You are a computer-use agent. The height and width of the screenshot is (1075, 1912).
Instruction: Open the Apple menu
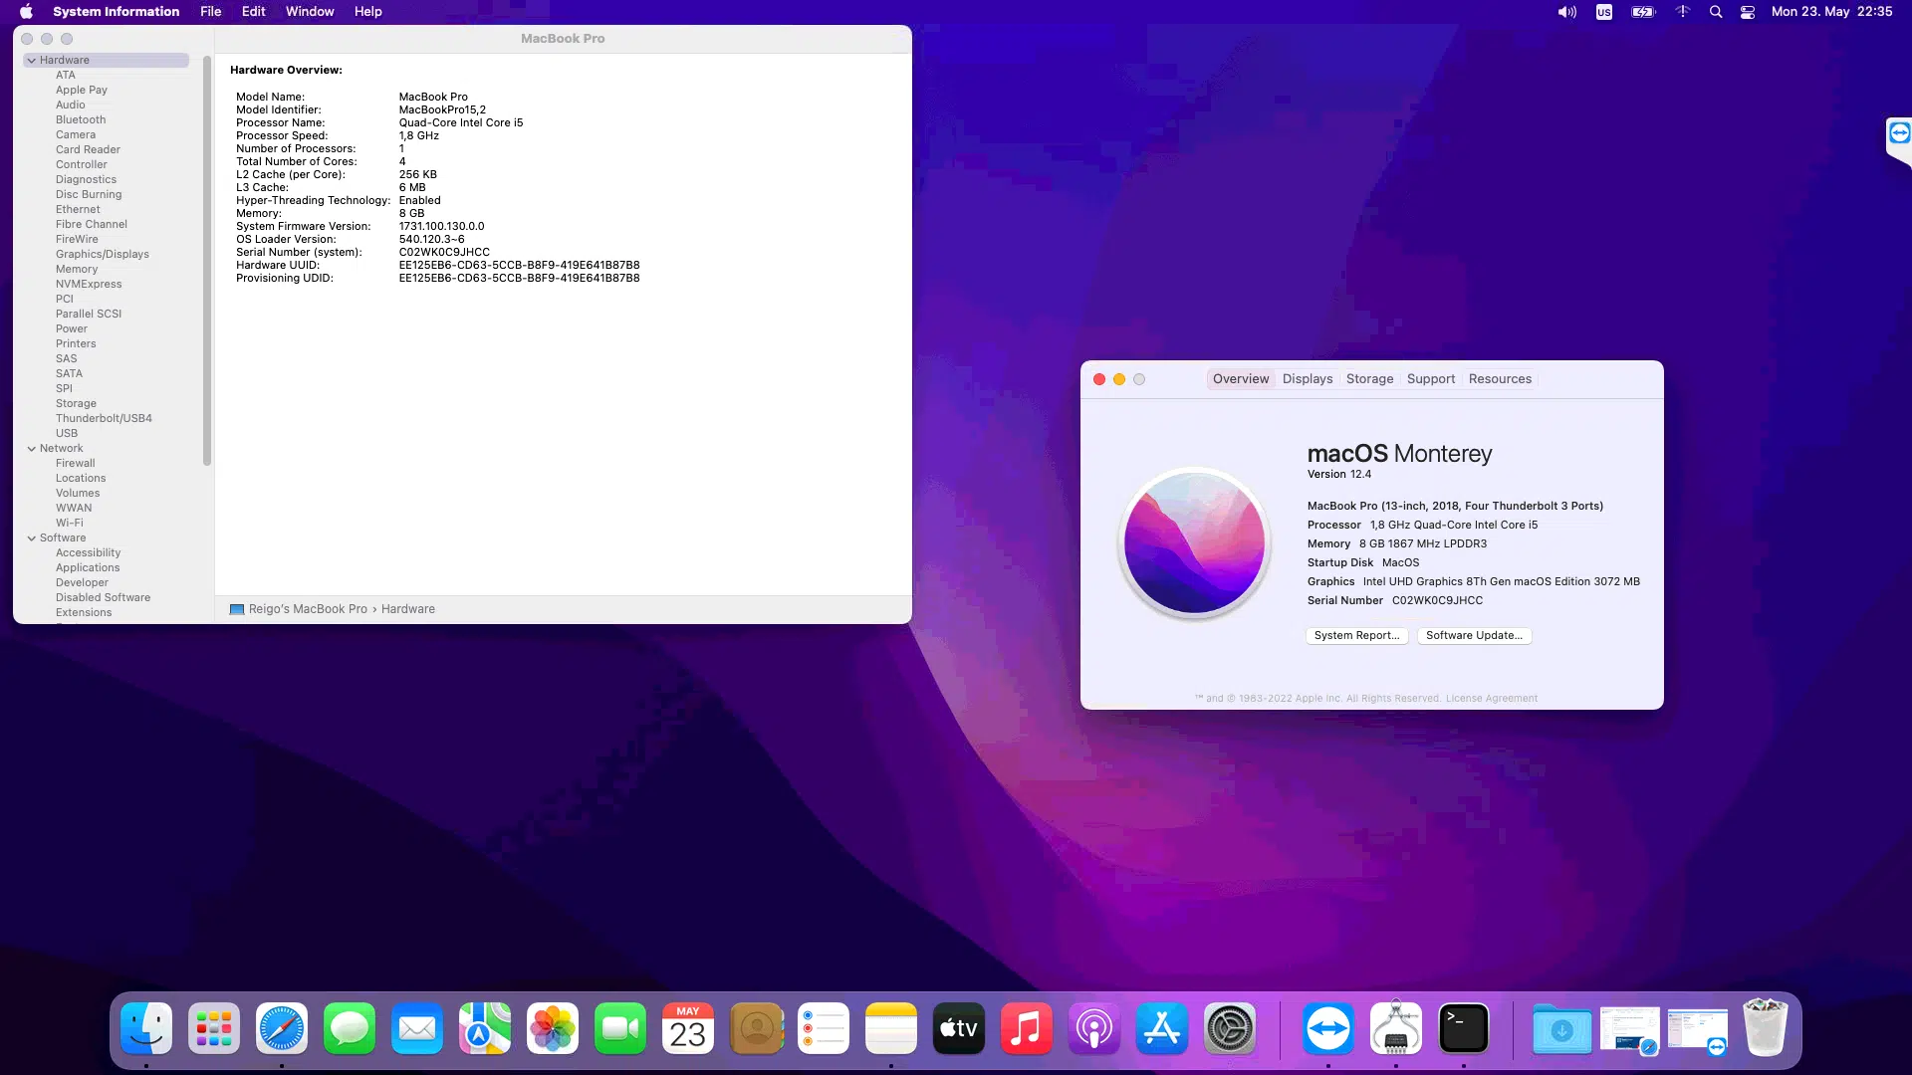pyautogui.click(x=27, y=12)
